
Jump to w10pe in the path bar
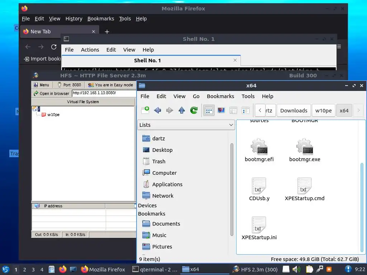pos(324,110)
